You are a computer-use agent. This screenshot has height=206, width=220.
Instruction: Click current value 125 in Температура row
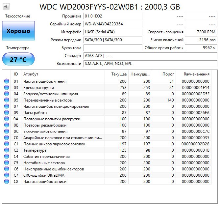[x=123, y=150]
